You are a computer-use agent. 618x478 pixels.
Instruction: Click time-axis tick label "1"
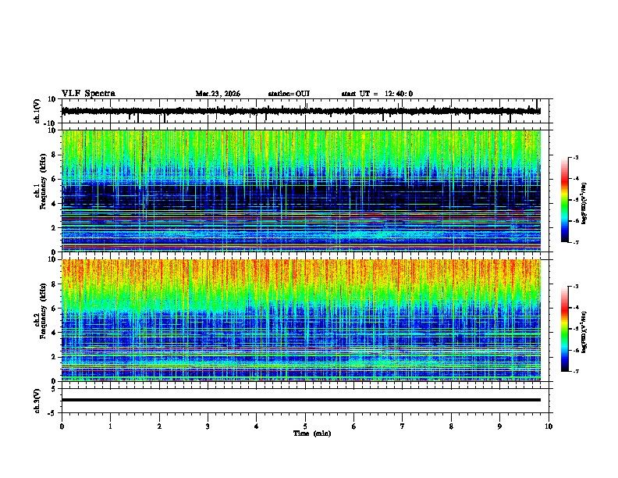pyautogui.click(x=110, y=426)
